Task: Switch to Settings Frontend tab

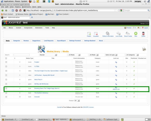Action: click(75, 41)
